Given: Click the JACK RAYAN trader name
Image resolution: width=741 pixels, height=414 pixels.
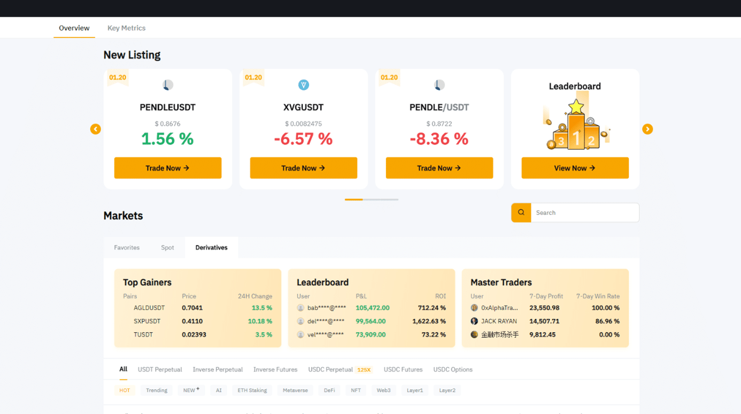Looking at the screenshot, I should tap(499, 321).
